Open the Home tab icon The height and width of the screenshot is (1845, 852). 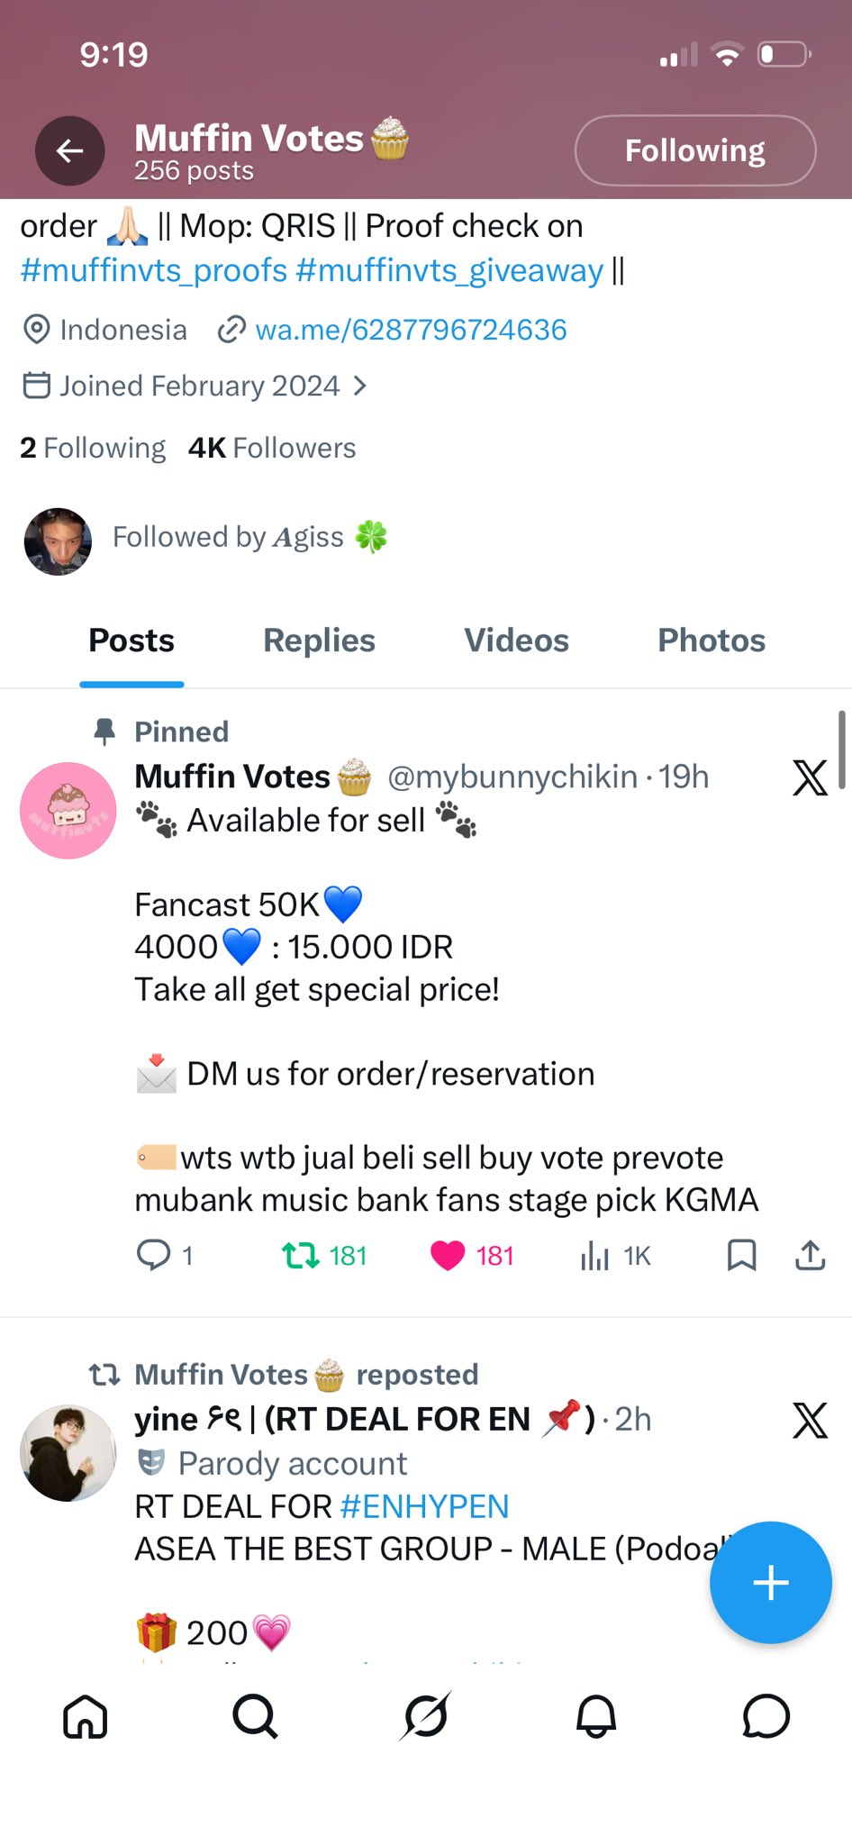coord(86,1716)
